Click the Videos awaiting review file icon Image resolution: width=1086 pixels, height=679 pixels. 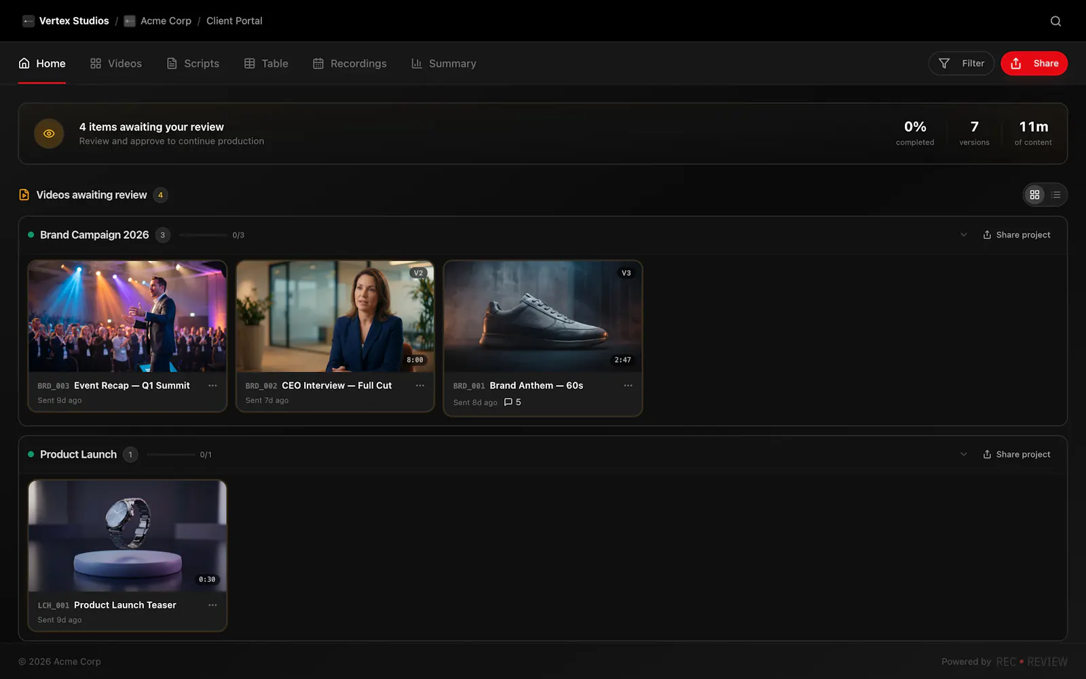[x=24, y=195]
